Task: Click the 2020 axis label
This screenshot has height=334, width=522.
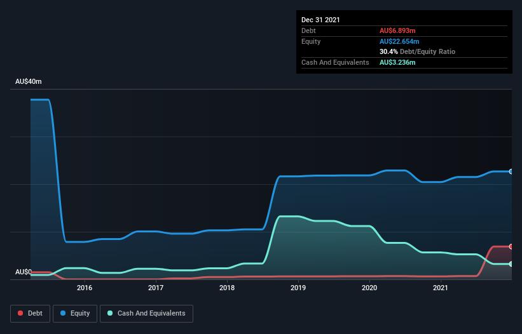Action: (x=369, y=288)
